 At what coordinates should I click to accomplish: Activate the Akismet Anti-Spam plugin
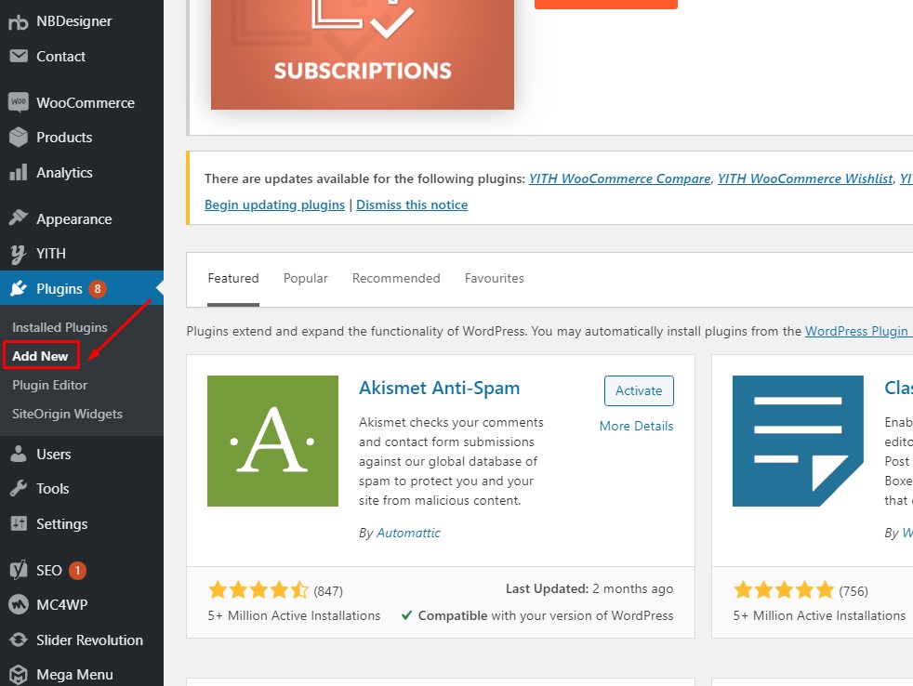click(x=638, y=390)
